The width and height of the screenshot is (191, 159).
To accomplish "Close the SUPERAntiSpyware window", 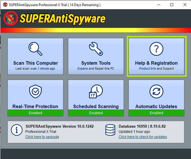I will coord(185,5).
